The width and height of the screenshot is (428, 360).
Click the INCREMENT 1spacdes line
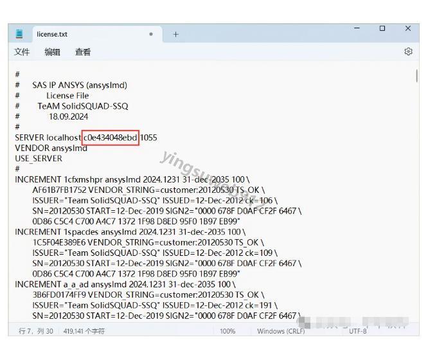click(130, 232)
